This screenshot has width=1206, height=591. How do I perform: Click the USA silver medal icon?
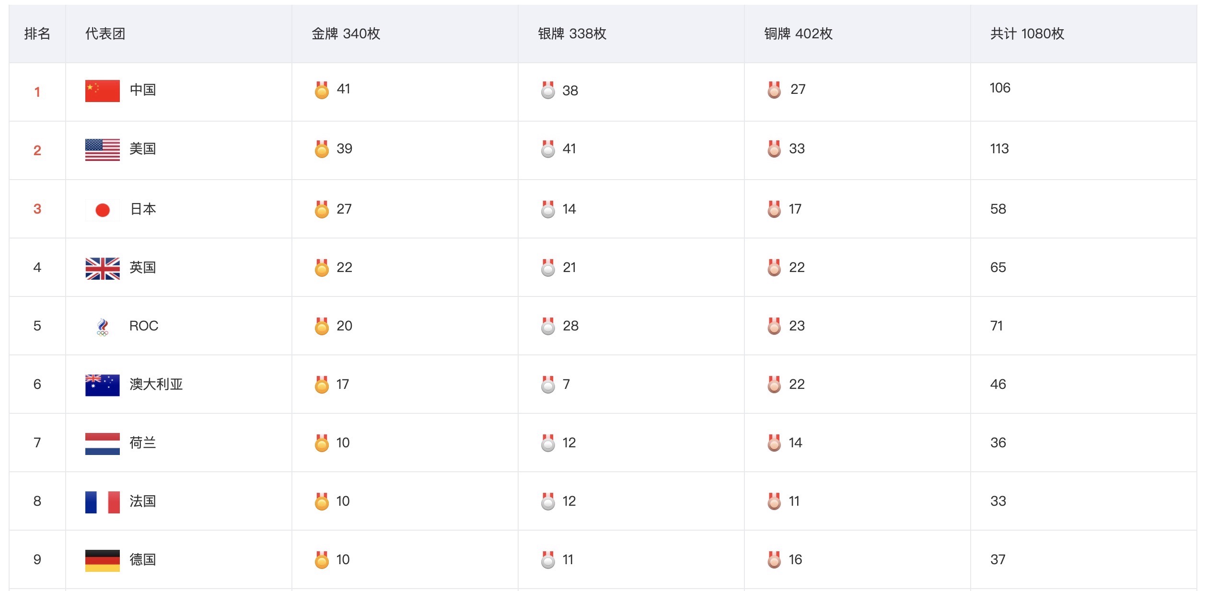click(547, 149)
